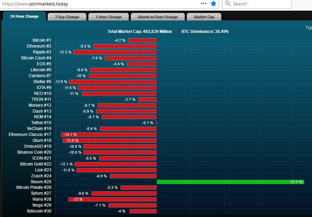This screenshot has width=312, height=217.
Task: Select the 24 Hour Change tab
Action: tap(24, 16)
